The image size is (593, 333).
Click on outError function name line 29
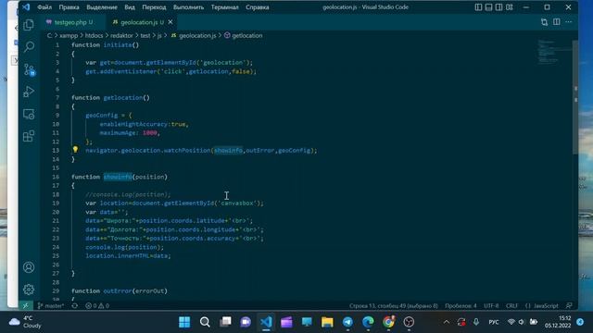point(118,291)
